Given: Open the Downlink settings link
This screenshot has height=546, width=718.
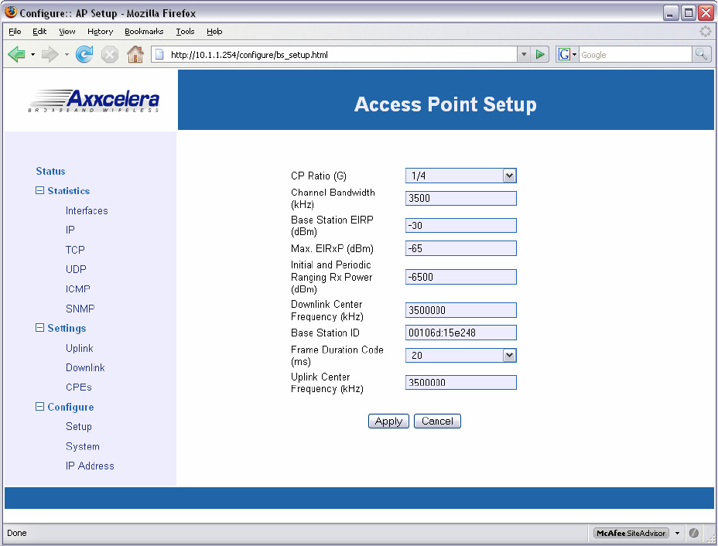Looking at the screenshot, I should click(85, 367).
